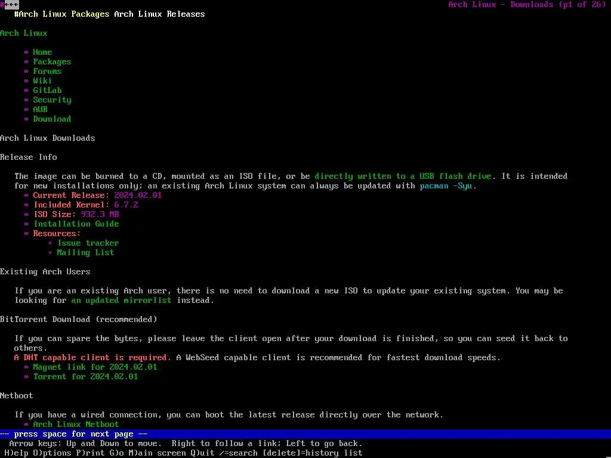Click the '<<<' marker at top-left corner

12,5
